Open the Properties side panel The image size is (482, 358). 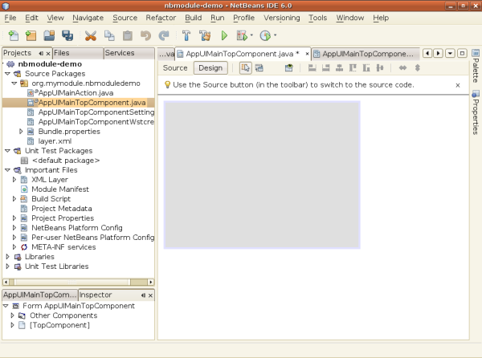(476, 113)
